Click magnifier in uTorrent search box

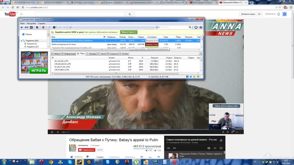coord(190,27)
